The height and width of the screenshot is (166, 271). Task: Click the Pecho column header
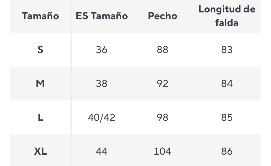pyautogui.click(x=163, y=16)
